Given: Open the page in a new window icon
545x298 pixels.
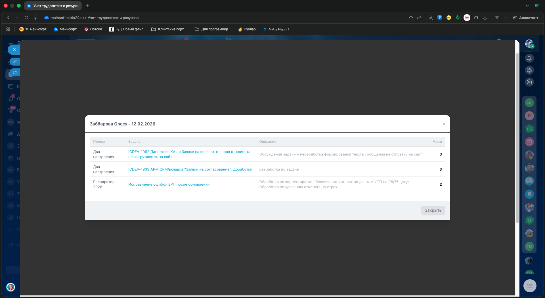Looking at the screenshot, I should click(15, 73).
